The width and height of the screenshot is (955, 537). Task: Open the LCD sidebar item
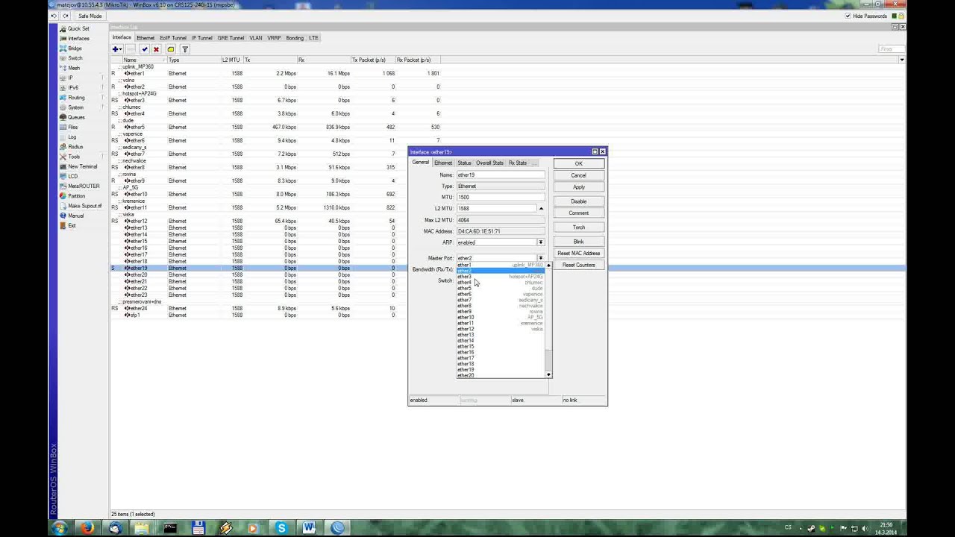(72, 176)
